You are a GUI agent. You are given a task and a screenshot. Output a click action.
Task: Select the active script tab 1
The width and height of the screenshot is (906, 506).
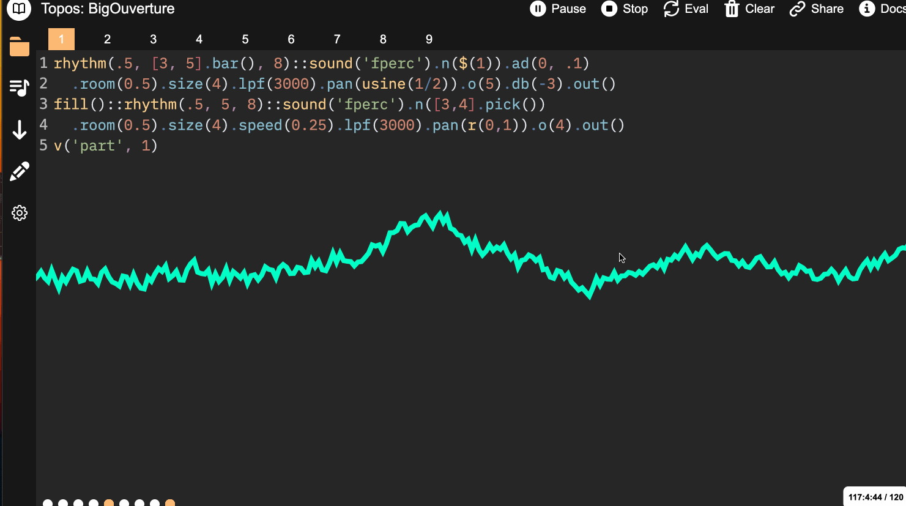coord(61,39)
